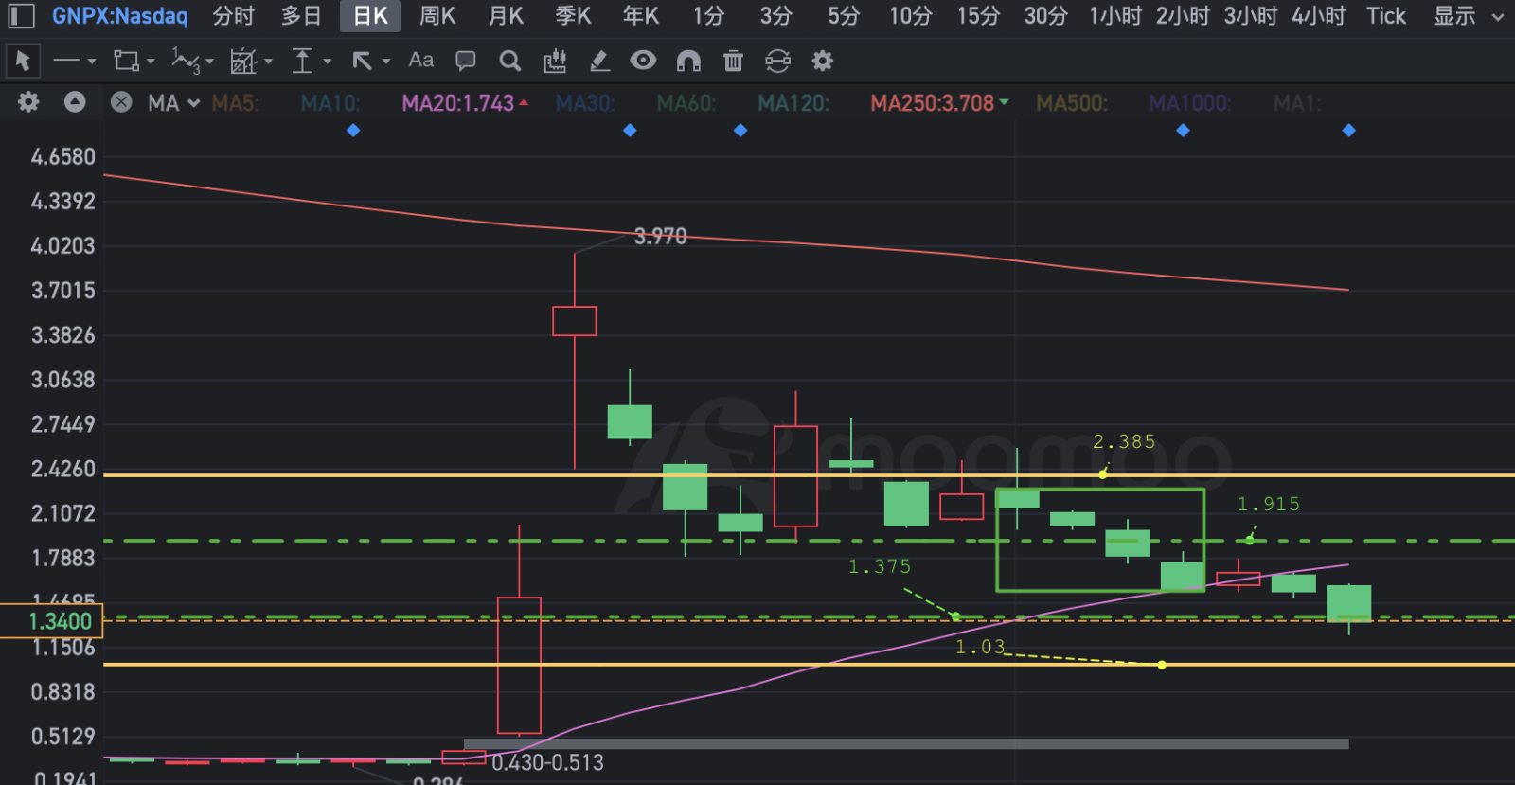Toggle the MA500 average line
This screenshot has height=785, width=1515.
tap(1072, 103)
